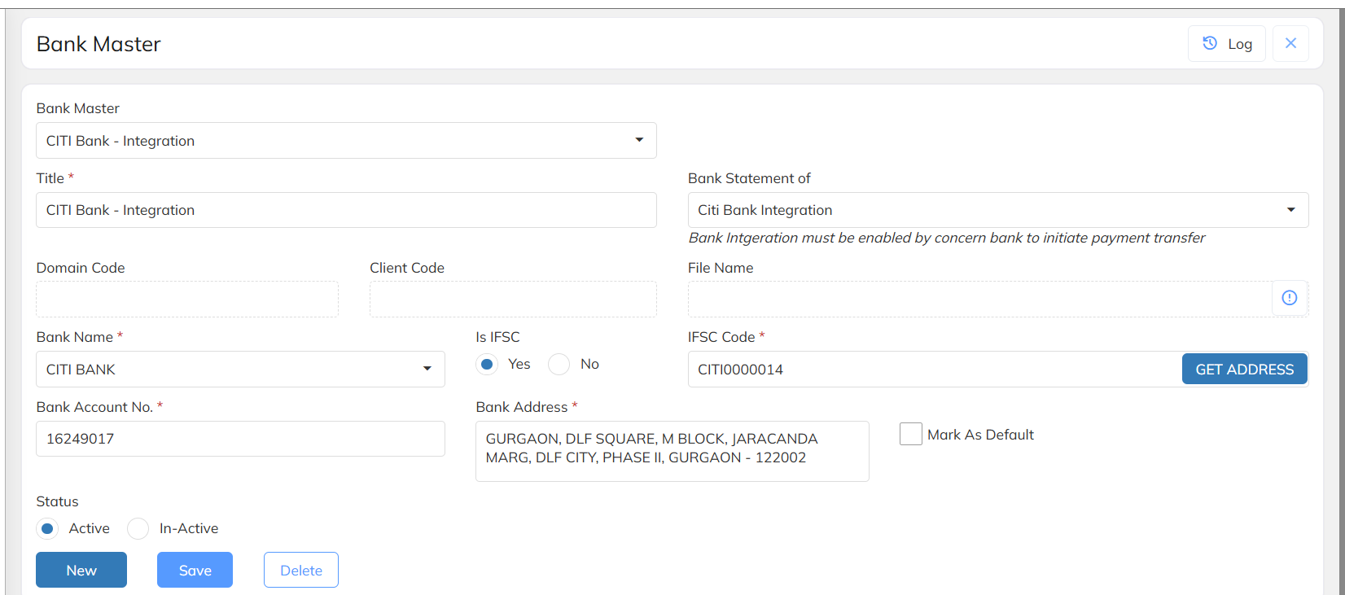Click the Bank Address text area
Screen dimensions: 1345x595
(672, 451)
